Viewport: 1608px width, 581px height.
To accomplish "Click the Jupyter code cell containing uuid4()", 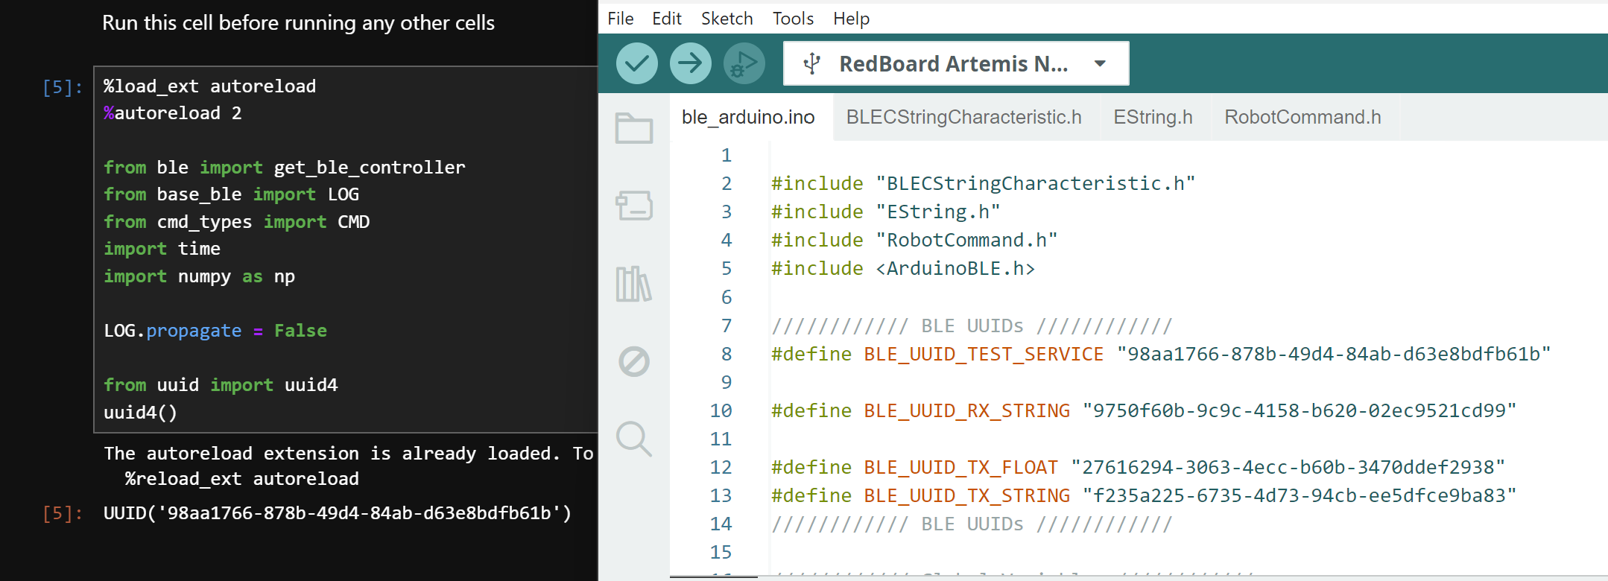I will [x=346, y=249].
